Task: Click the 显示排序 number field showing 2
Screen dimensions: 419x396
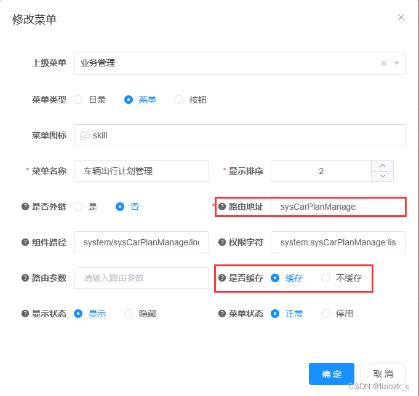Action: click(321, 171)
